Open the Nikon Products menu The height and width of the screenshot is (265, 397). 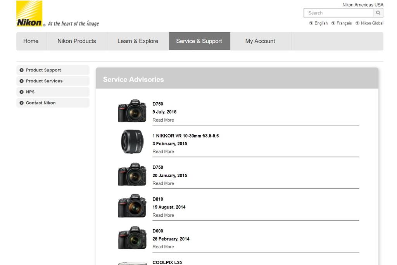point(77,41)
